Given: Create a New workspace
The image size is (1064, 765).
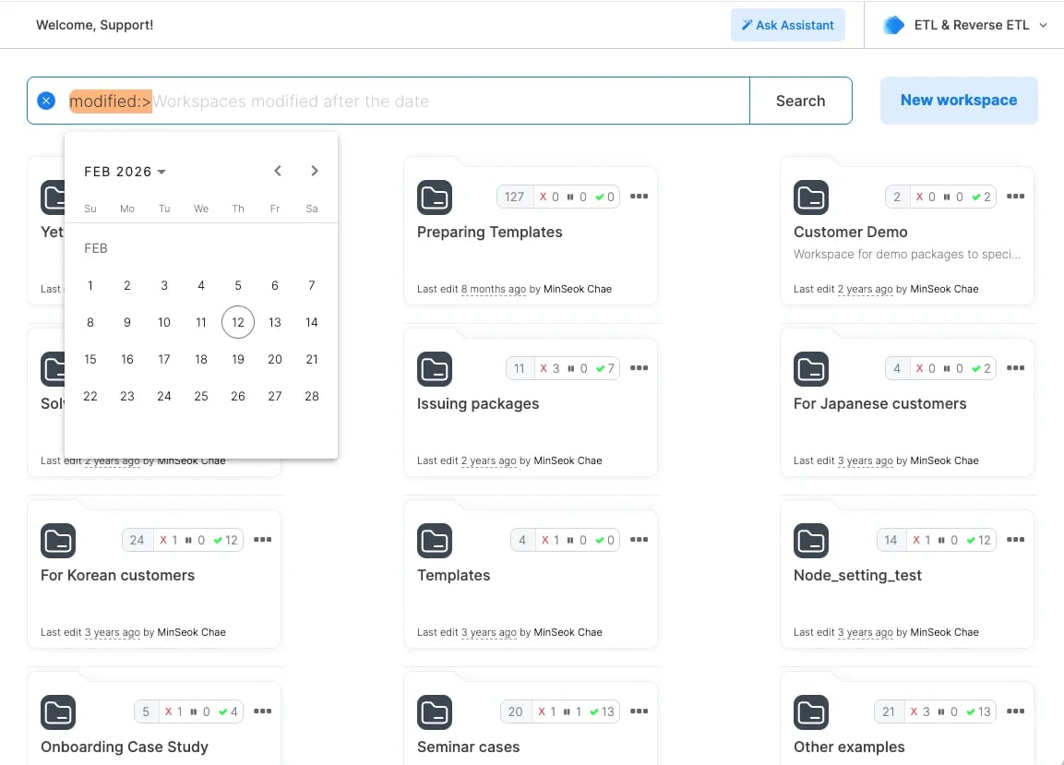Looking at the screenshot, I should 959,101.
